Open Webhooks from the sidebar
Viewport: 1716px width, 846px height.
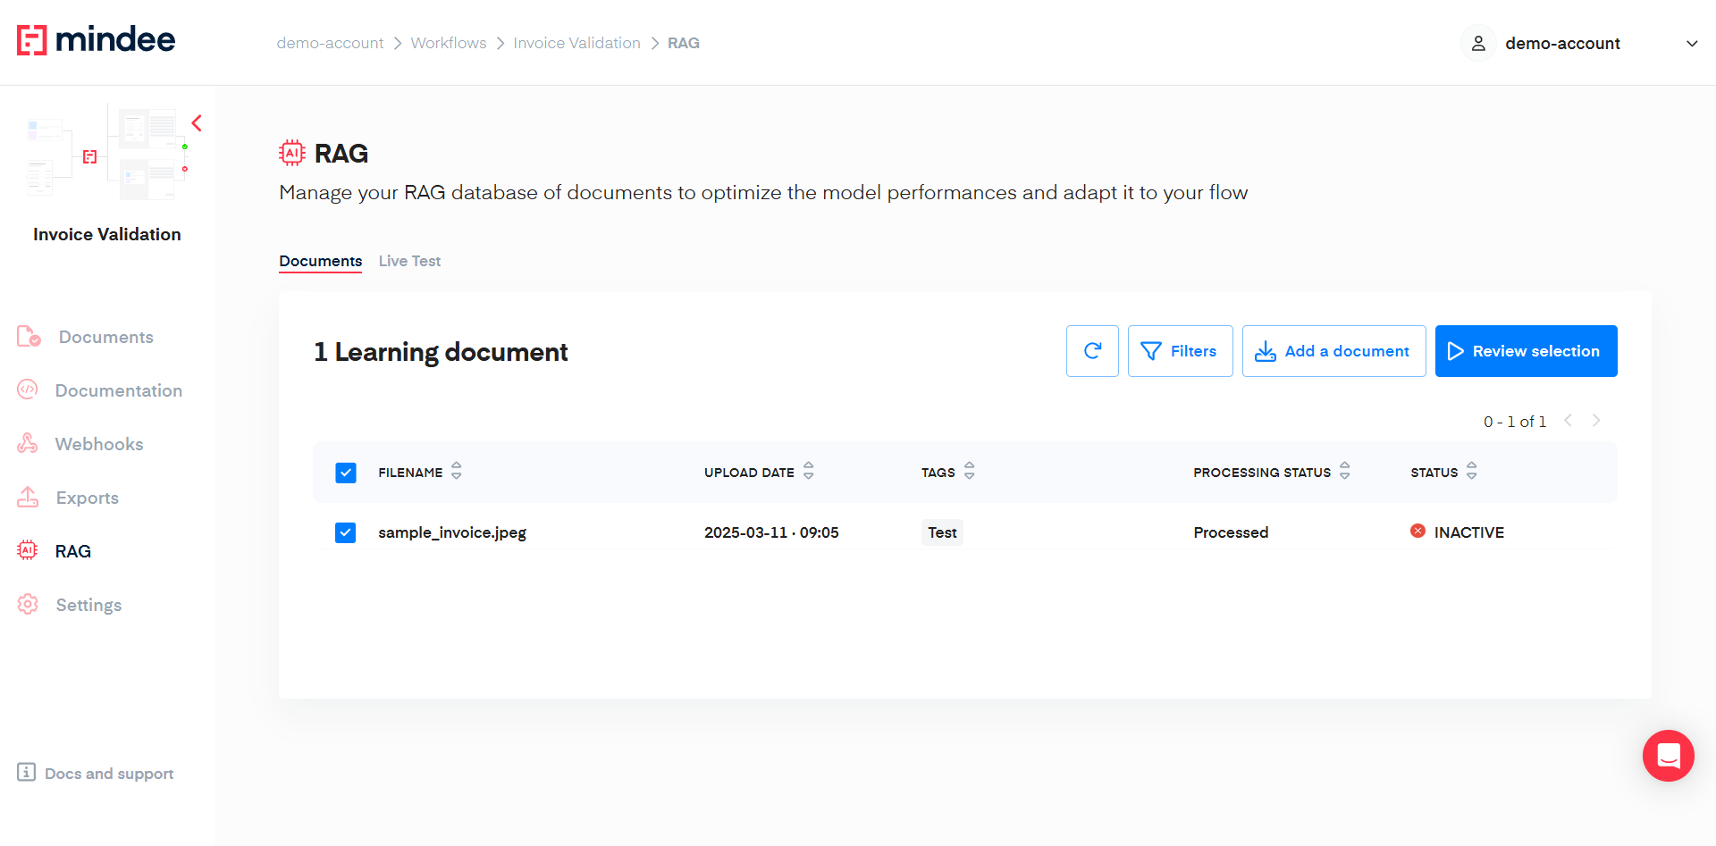(x=98, y=444)
